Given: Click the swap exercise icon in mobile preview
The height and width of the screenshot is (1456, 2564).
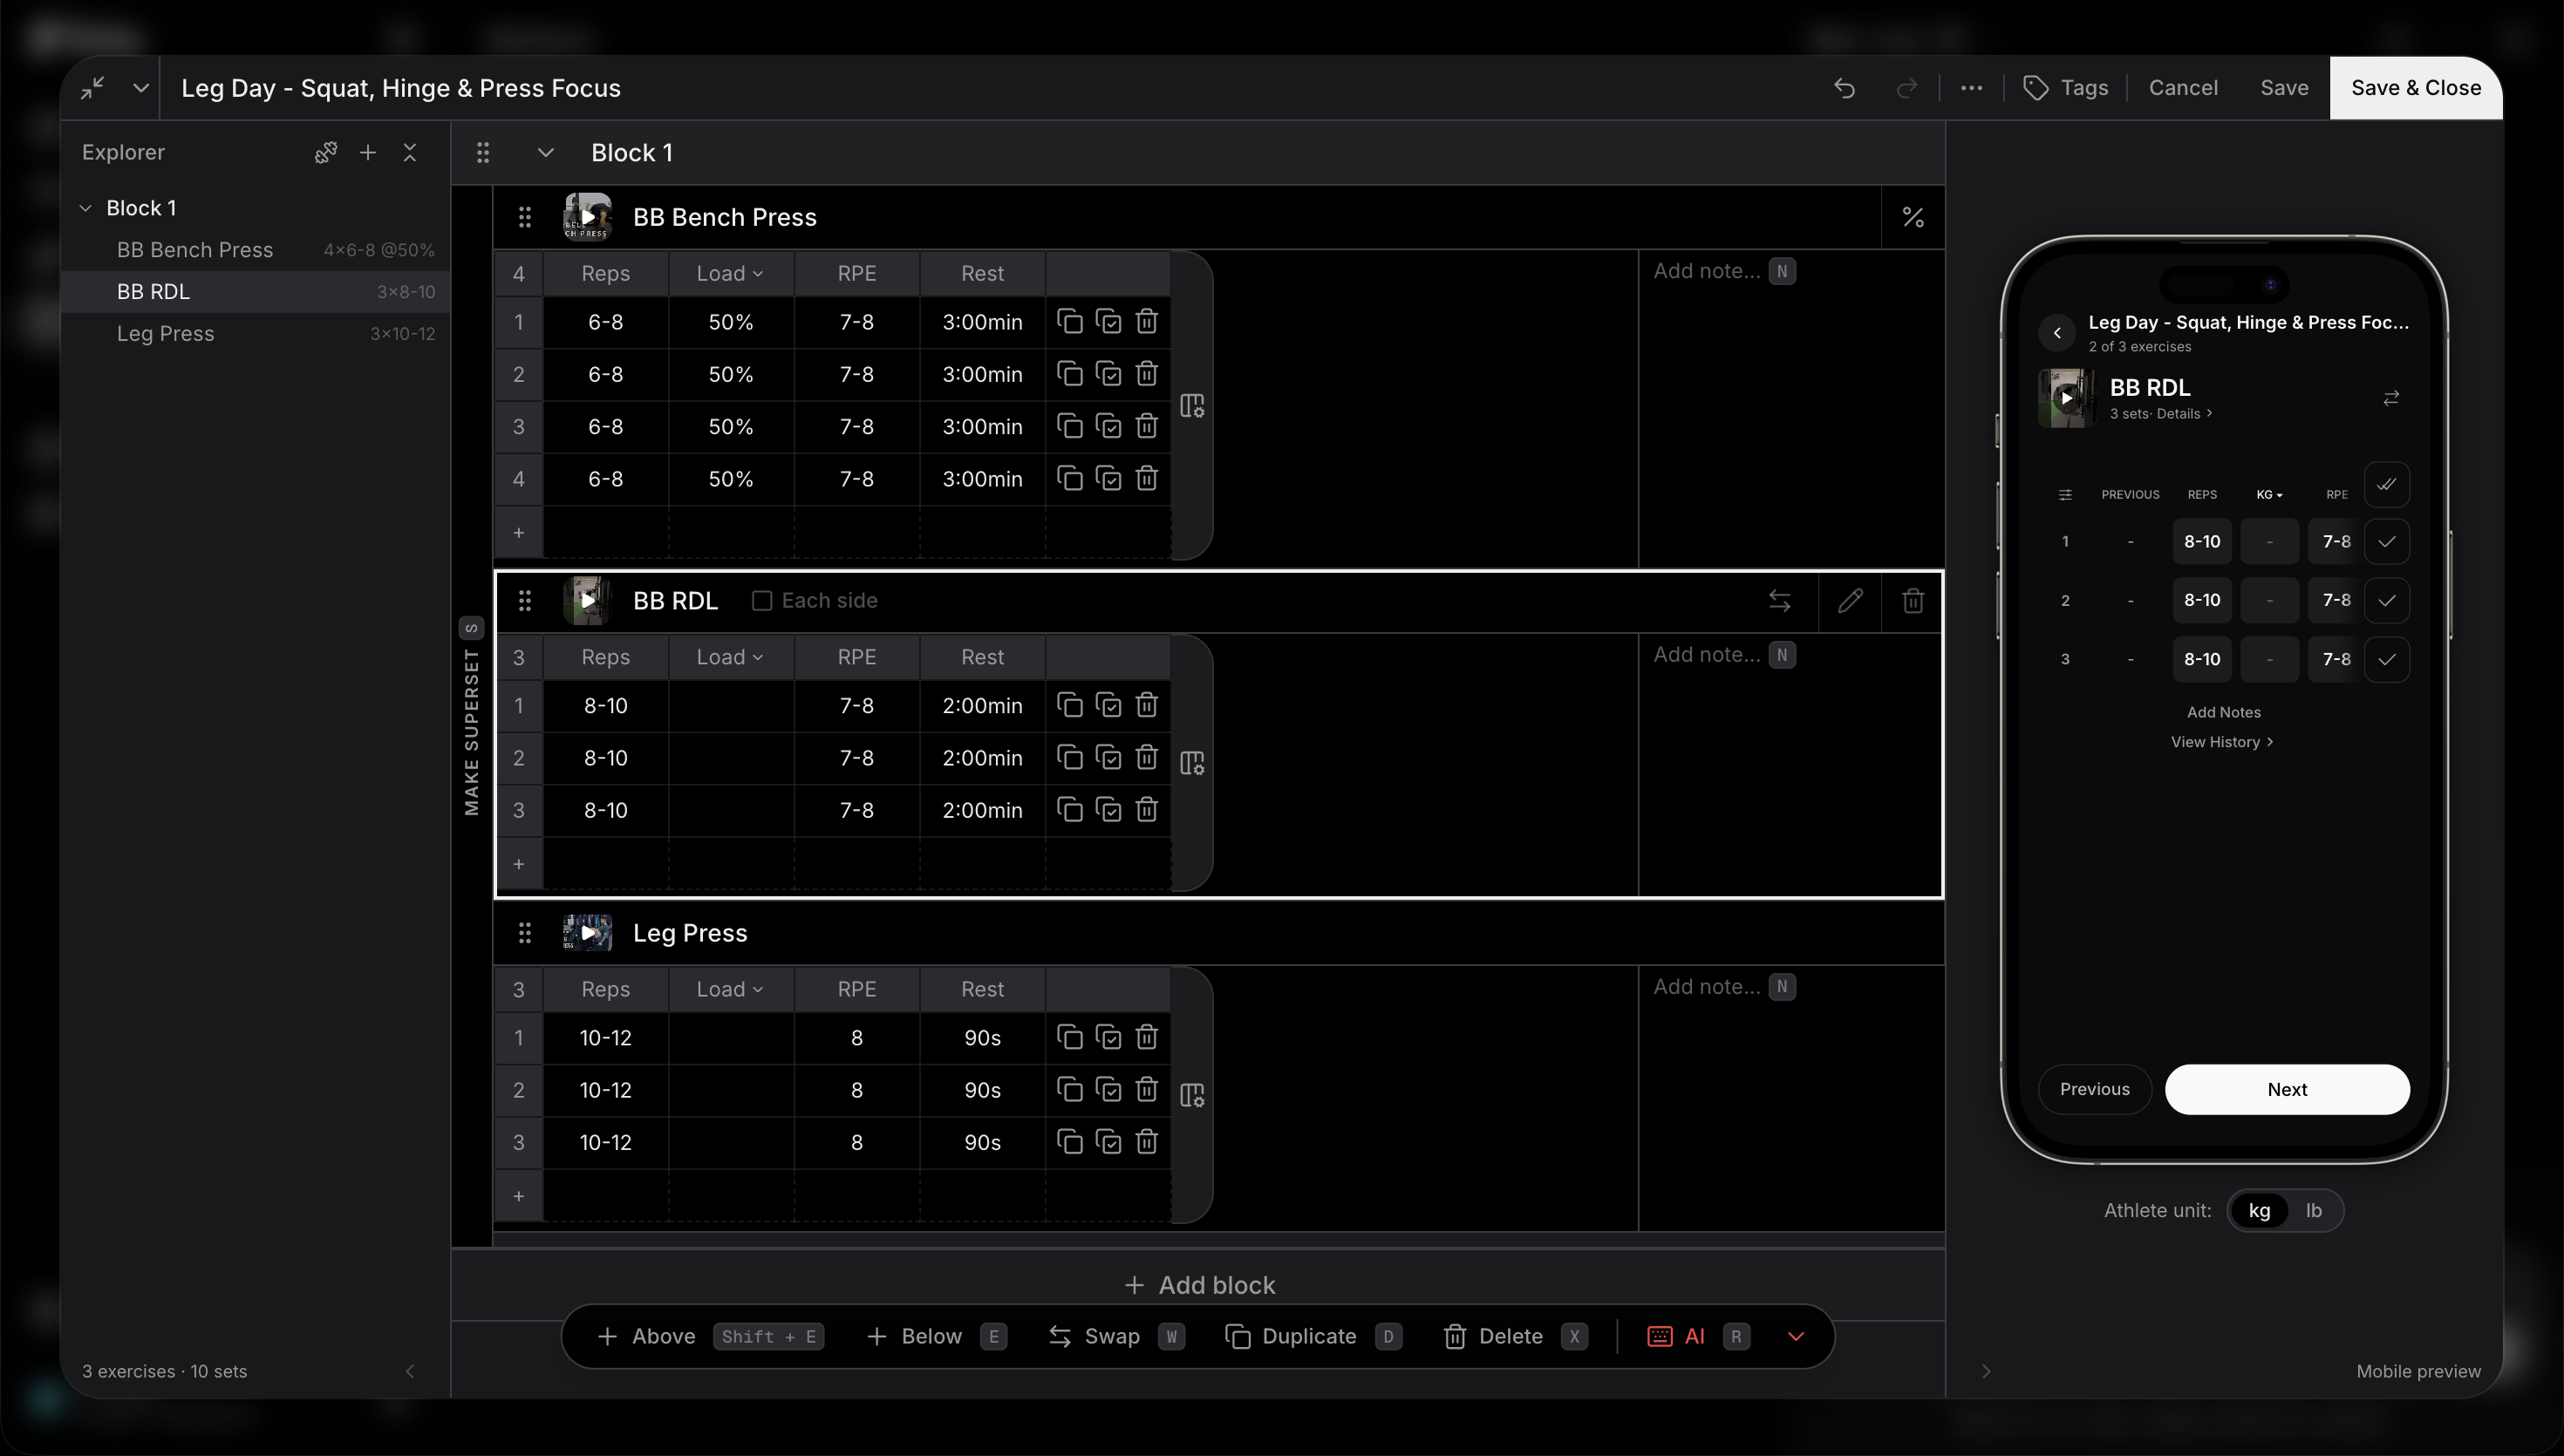Looking at the screenshot, I should pyautogui.click(x=2391, y=398).
